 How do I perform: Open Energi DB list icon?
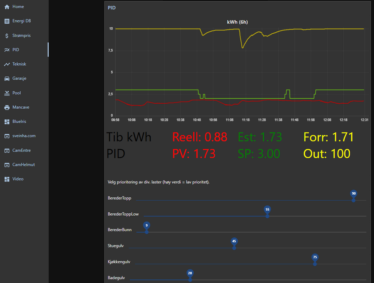point(7,21)
